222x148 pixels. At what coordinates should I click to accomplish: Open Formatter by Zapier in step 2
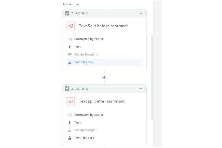[x=89, y=39]
